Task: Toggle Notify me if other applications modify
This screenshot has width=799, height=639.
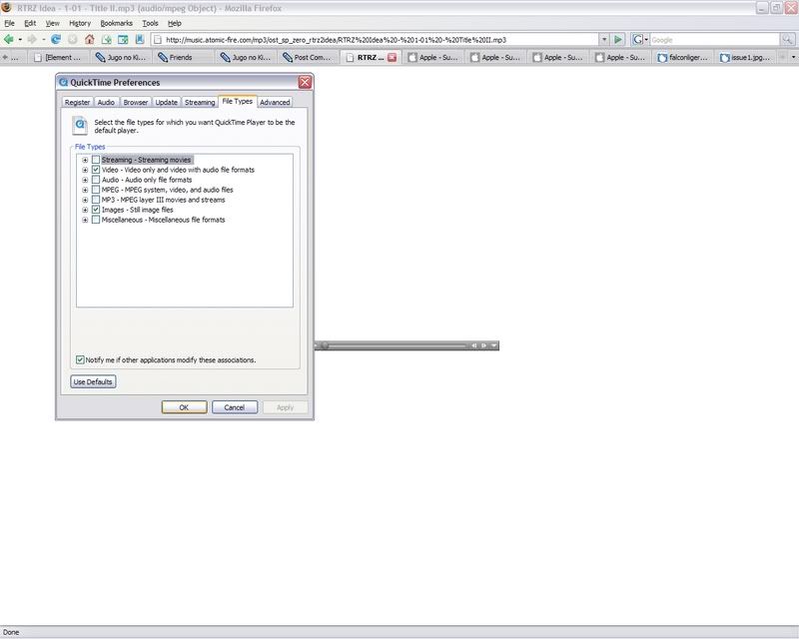Action: pos(80,359)
